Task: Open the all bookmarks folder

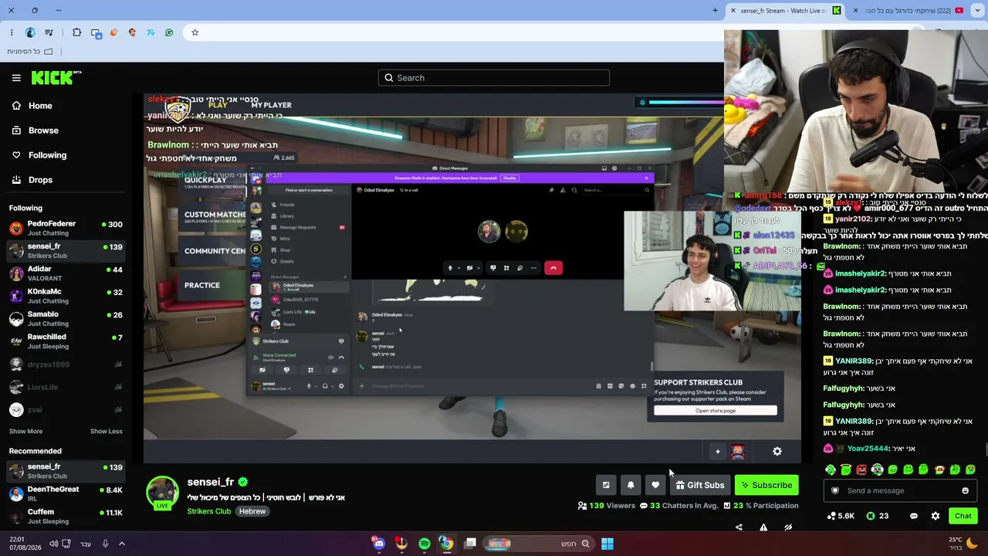Action: [30, 52]
